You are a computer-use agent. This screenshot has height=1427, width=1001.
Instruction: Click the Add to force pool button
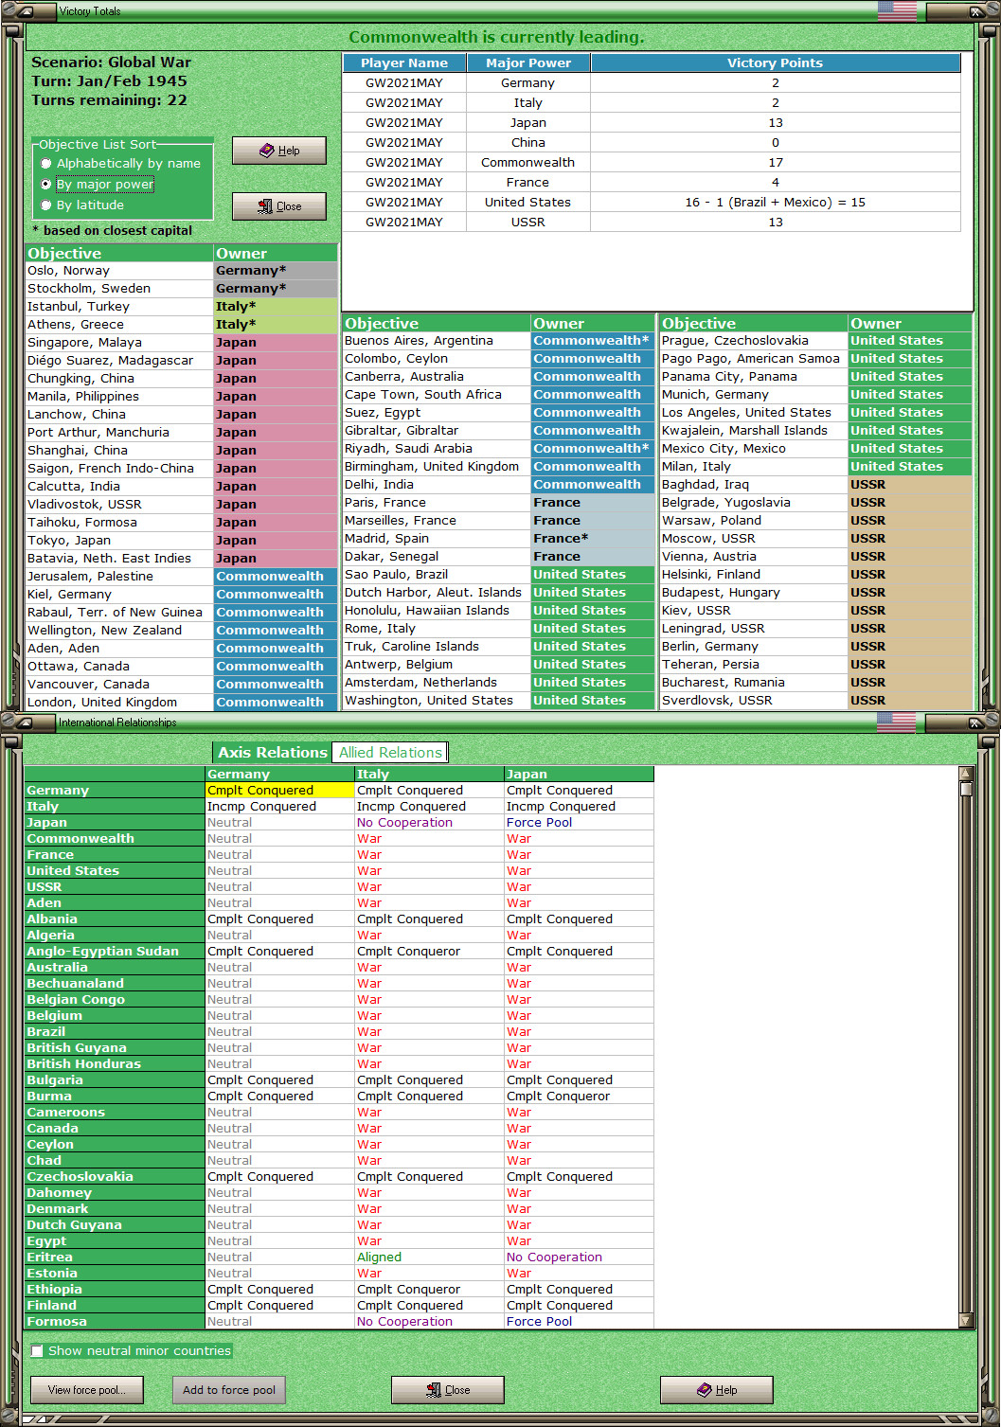pos(229,1390)
